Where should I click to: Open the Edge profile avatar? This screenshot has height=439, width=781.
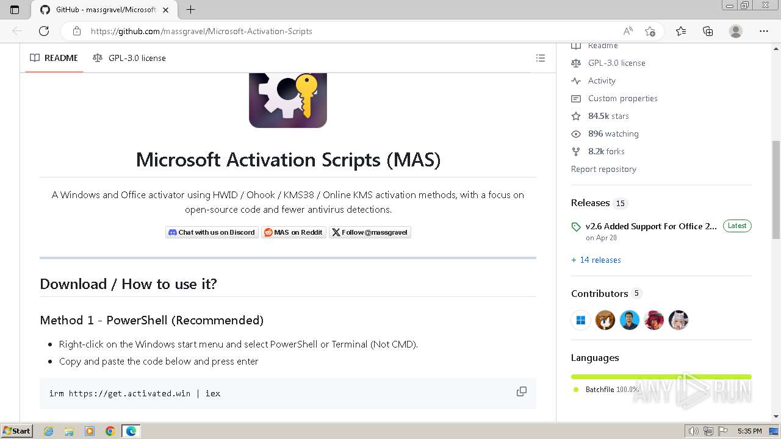coord(736,31)
